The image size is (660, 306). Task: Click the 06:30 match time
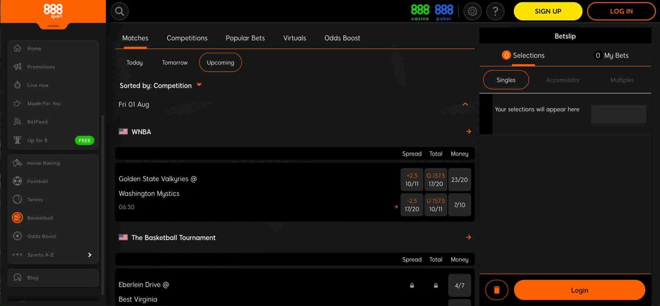point(127,207)
